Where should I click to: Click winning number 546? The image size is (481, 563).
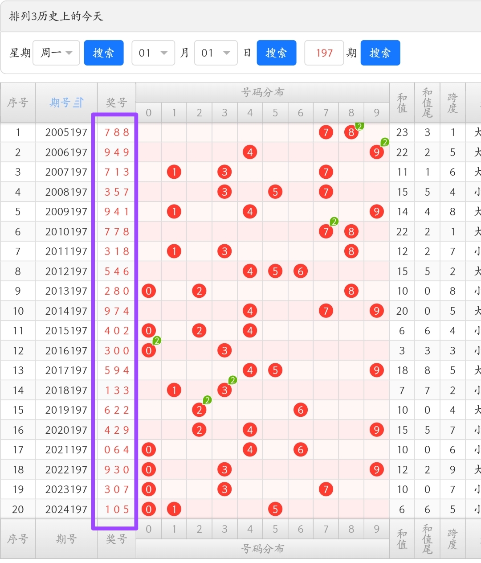[117, 271]
